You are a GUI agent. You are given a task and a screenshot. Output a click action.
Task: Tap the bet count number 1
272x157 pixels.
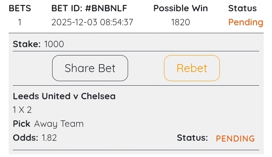(x=20, y=22)
